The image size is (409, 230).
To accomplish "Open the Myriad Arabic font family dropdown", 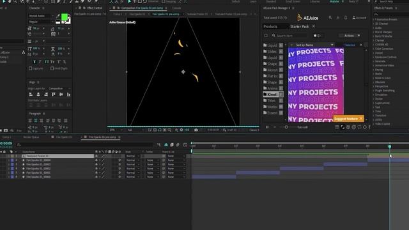I will pyautogui.click(x=40, y=16).
